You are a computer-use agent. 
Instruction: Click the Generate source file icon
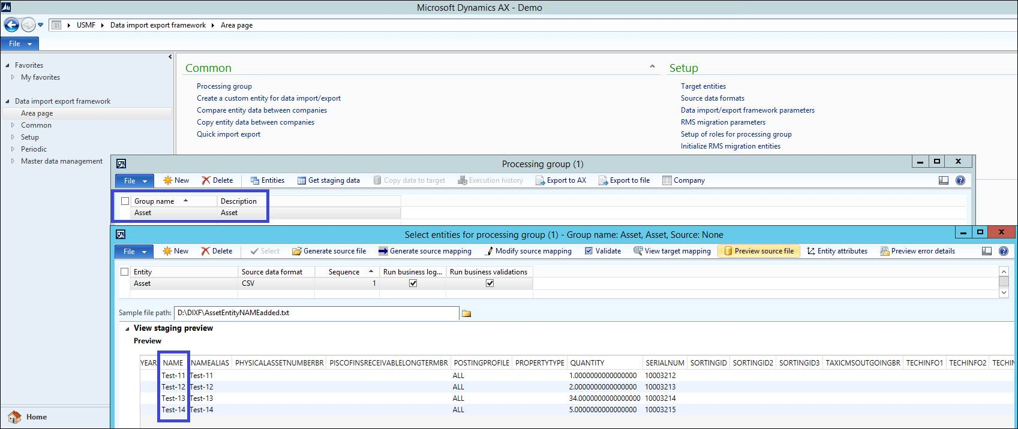pos(296,251)
